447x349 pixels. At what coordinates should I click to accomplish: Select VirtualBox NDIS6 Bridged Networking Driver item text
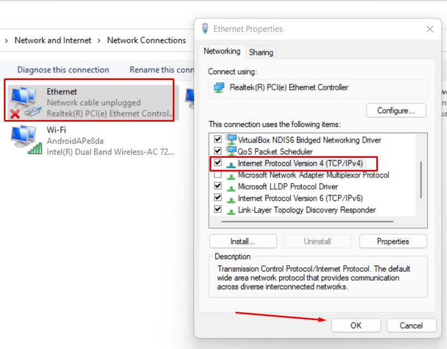coord(309,140)
